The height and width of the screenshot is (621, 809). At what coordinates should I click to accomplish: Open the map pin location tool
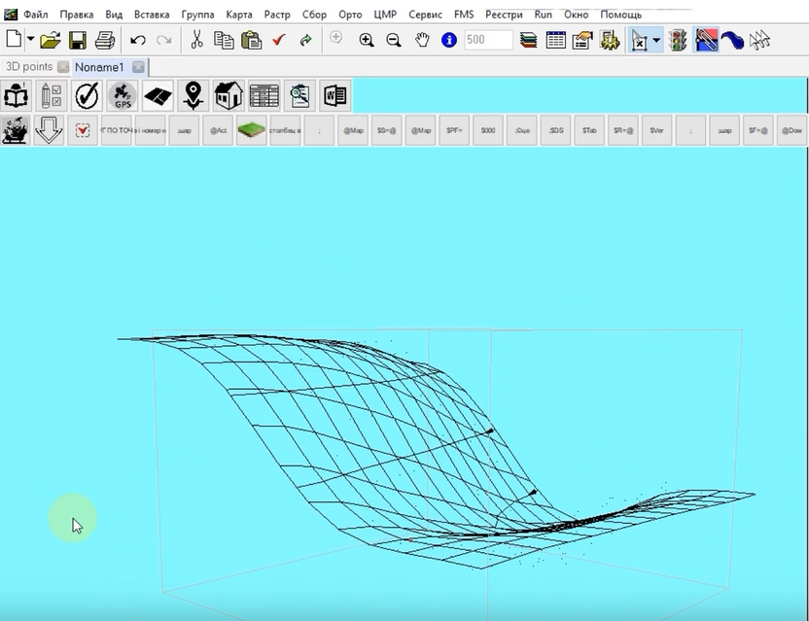[193, 95]
